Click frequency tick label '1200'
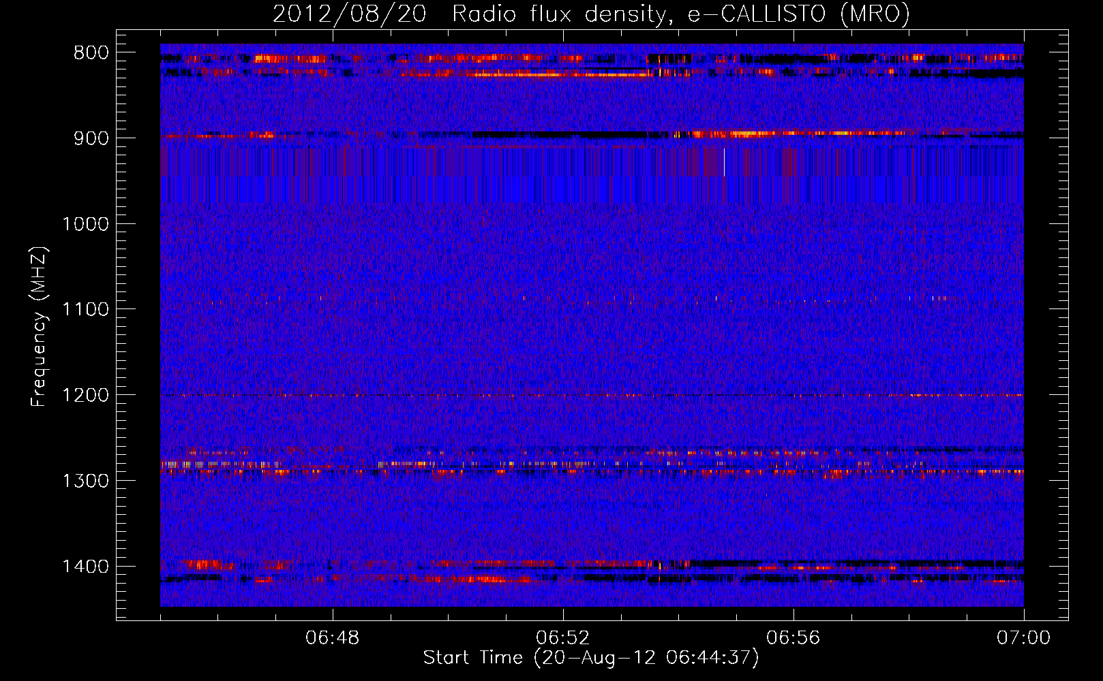Viewport: 1103px width, 681px height. tap(85, 395)
